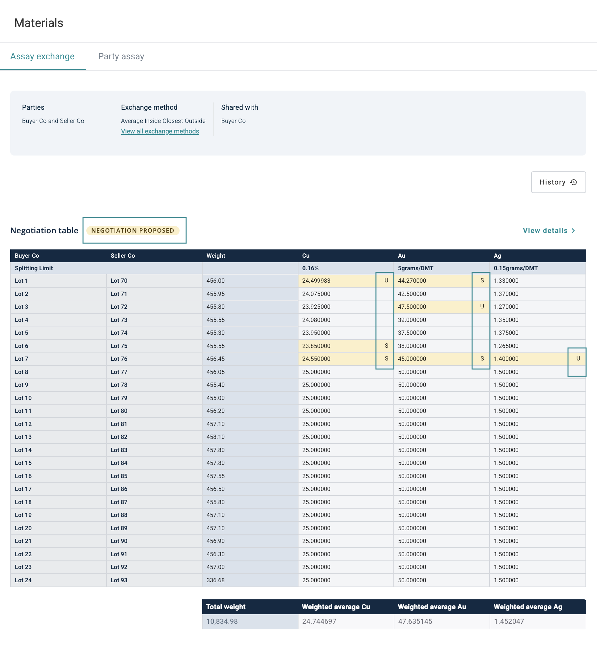597x659 pixels.
Task: Select the Lot 1 Cu value 24.499983
Action: 316,281
